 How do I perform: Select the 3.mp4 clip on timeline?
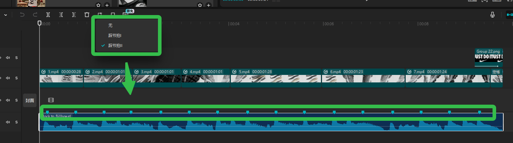point(157,78)
